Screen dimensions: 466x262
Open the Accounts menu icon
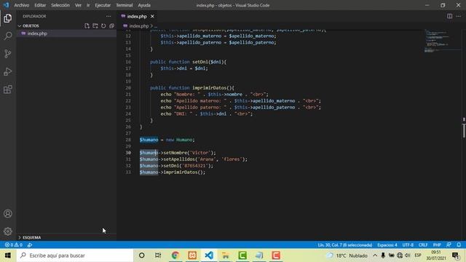click(8, 213)
